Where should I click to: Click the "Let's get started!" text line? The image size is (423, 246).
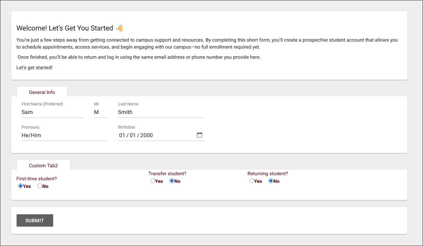tap(34, 68)
